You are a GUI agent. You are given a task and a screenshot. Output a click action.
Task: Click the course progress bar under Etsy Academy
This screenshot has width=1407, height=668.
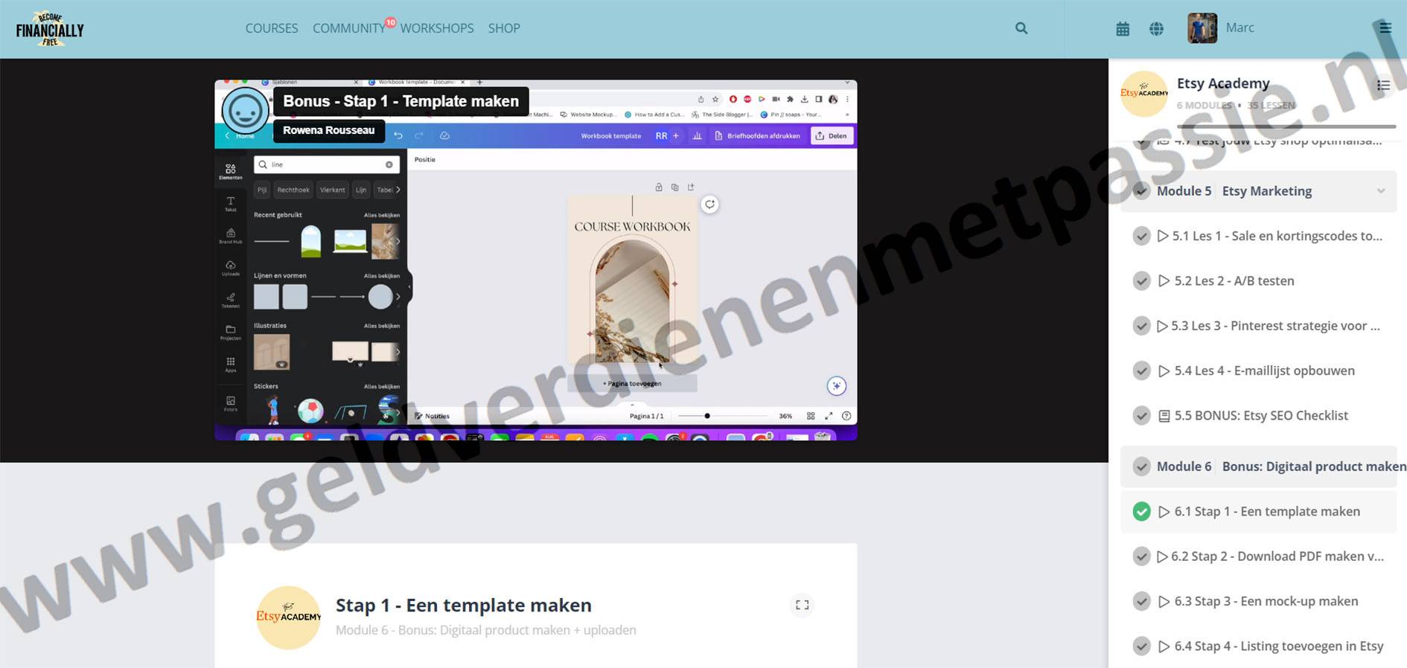(1286, 126)
